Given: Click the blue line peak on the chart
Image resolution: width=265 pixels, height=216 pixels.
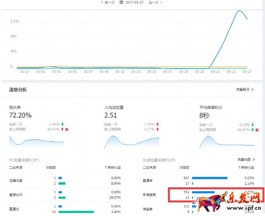Looking at the screenshot, I should coord(239,11).
